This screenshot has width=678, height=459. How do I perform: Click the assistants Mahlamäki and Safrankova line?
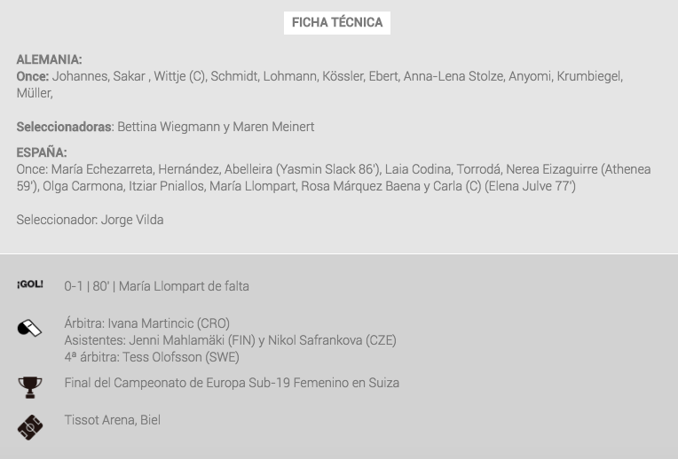pyautogui.click(x=230, y=340)
